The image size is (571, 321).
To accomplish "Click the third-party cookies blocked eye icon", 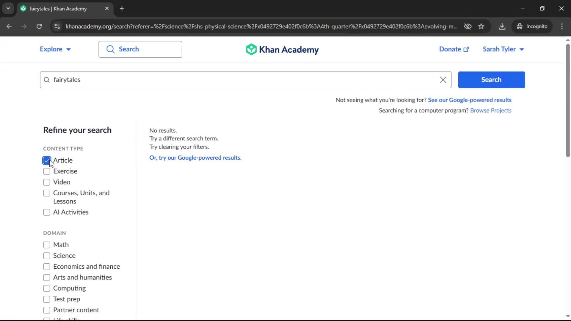I will click(468, 26).
